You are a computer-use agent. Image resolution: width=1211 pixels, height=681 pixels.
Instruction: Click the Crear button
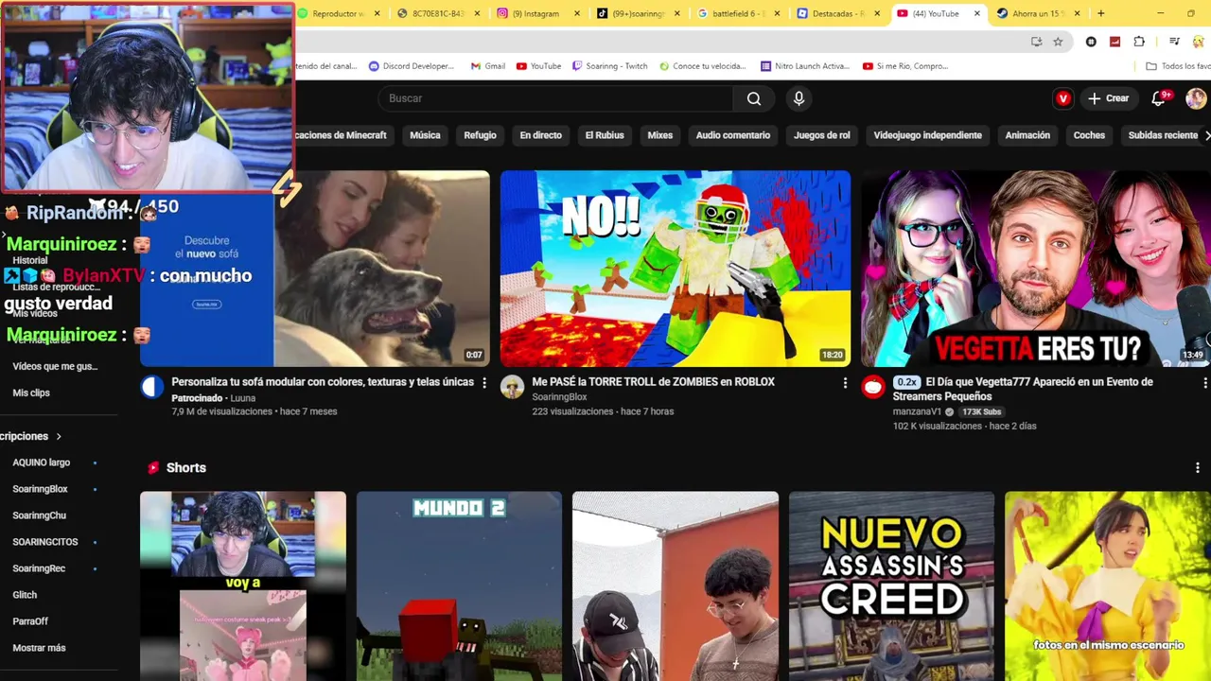pos(1108,98)
